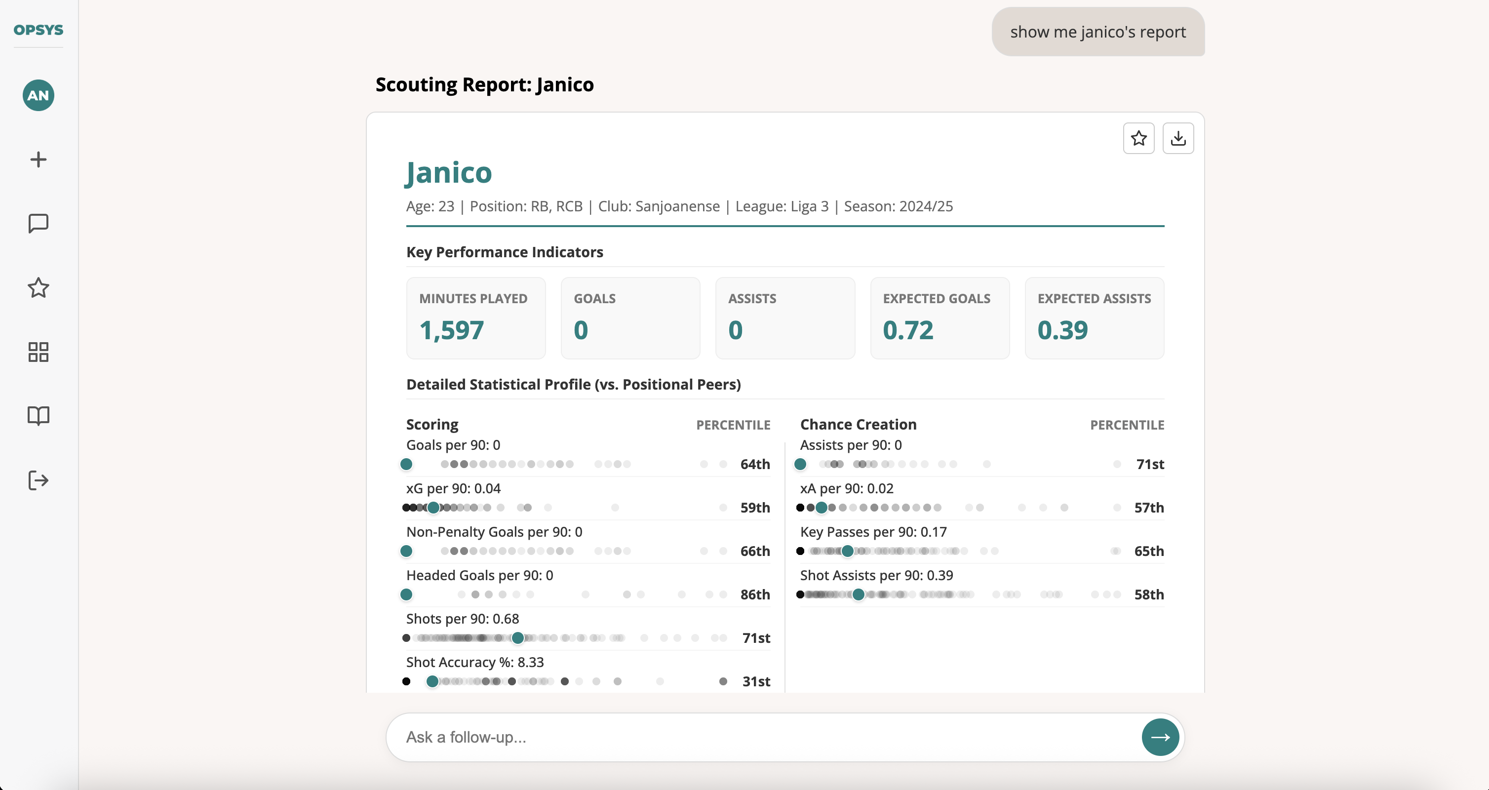Start a new chat with the plus icon
The height and width of the screenshot is (790, 1489).
click(x=38, y=159)
